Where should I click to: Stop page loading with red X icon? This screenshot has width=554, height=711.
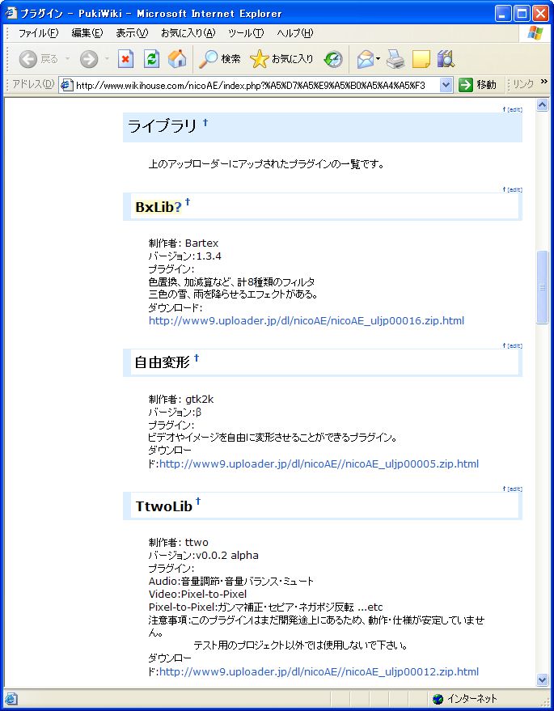125,59
